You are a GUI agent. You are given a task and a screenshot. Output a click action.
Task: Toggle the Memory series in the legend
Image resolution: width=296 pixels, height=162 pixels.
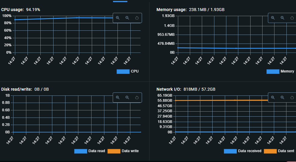coord(280,71)
